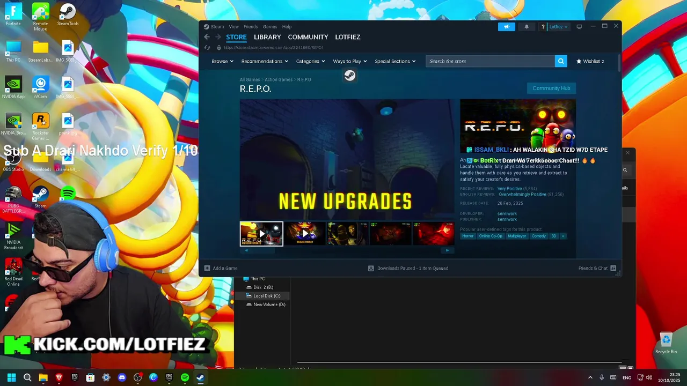Image resolution: width=687 pixels, height=386 pixels.
Task: Select the Release Trailer video thumbnail
Action: (304, 234)
